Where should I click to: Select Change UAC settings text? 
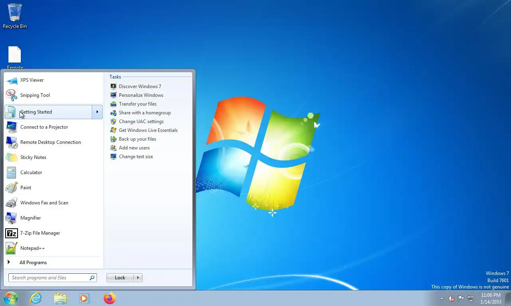coord(141,122)
